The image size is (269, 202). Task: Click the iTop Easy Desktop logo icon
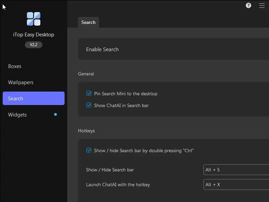tap(34, 19)
